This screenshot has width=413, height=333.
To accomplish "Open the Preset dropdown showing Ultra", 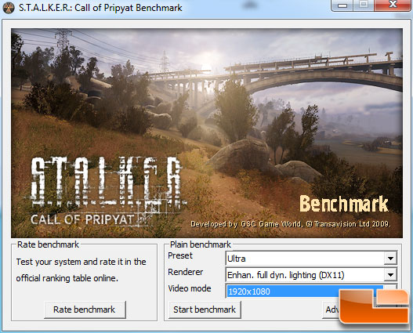I will (311, 259).
